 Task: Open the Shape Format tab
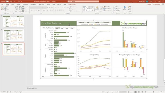(x=72, y=4)
